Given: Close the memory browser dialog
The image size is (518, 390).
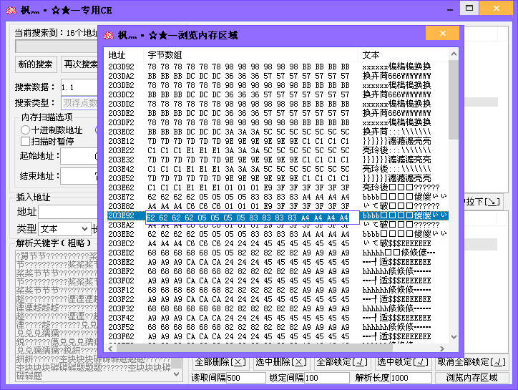Looking at the screenshot, I should pyautogui.click(x=441, y=34).
